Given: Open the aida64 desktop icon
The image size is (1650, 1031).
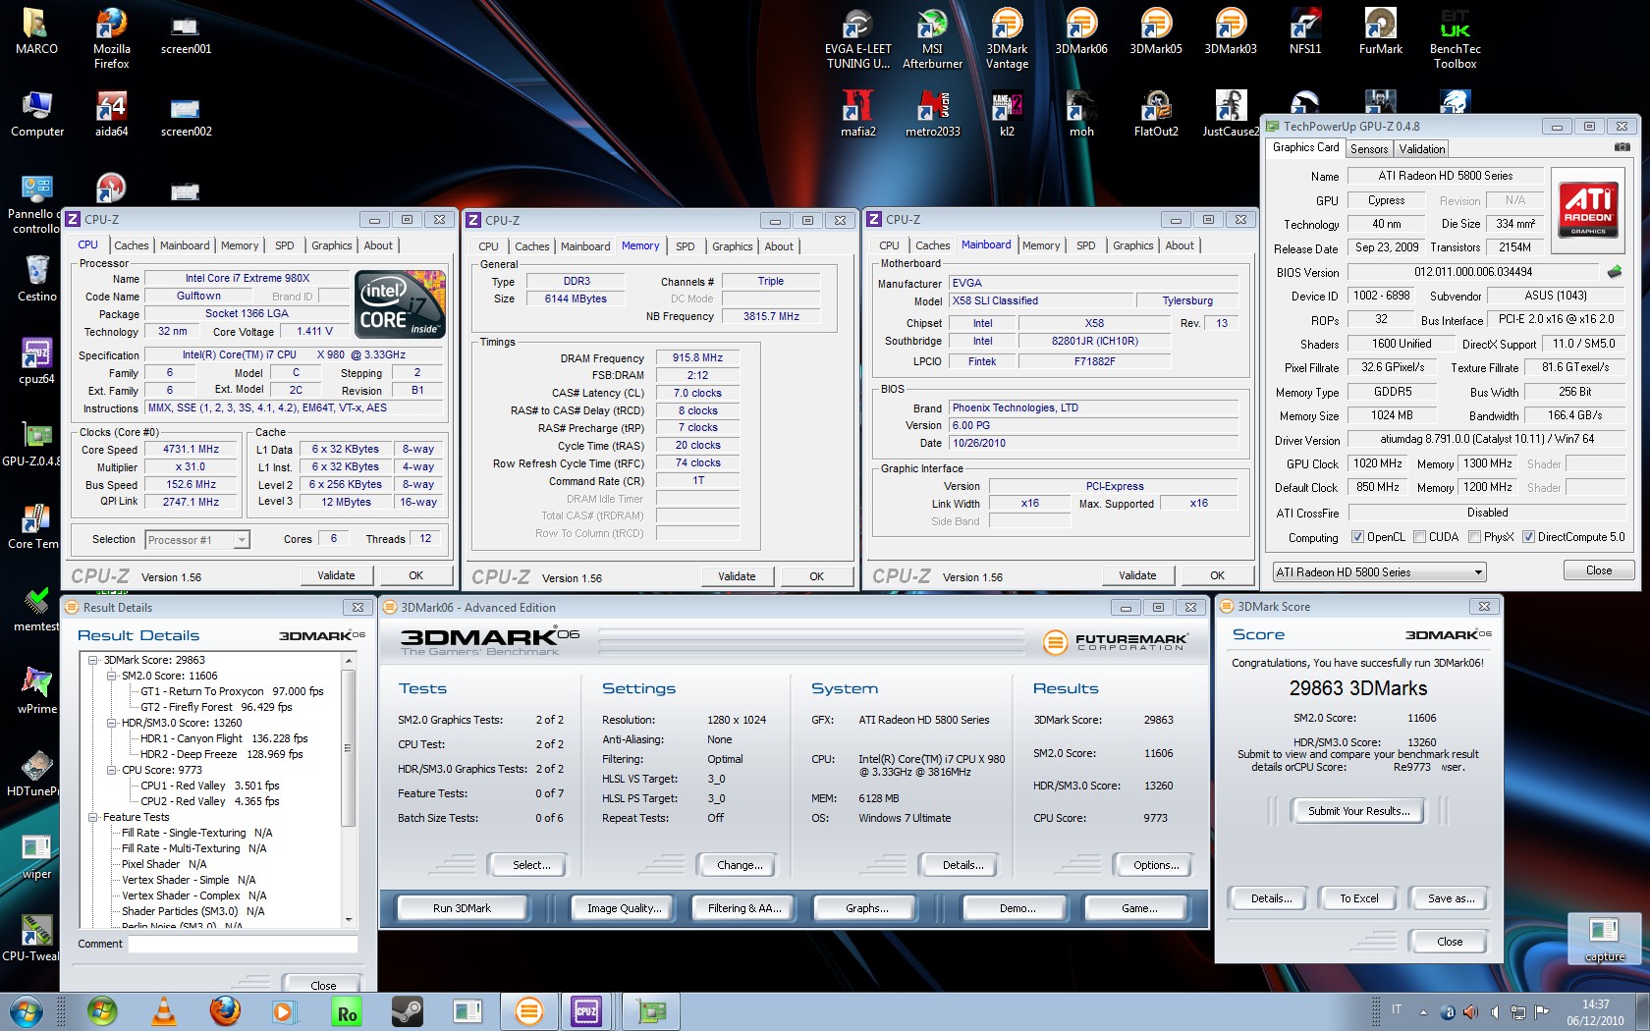Looking at the screenshot, I should point(111,114).
